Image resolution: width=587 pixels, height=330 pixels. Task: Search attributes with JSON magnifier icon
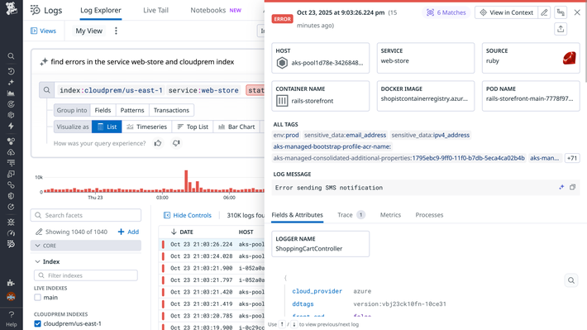[571, 280]
